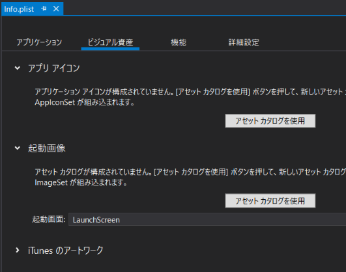Click the ImageSet description text
The image size is (346, 272).
tap(81, 182)
